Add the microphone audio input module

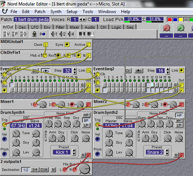[x=35, y=34]
